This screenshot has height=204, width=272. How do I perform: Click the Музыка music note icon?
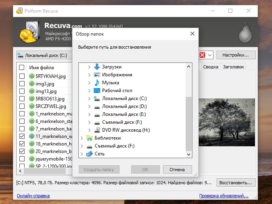pos(97,83)
